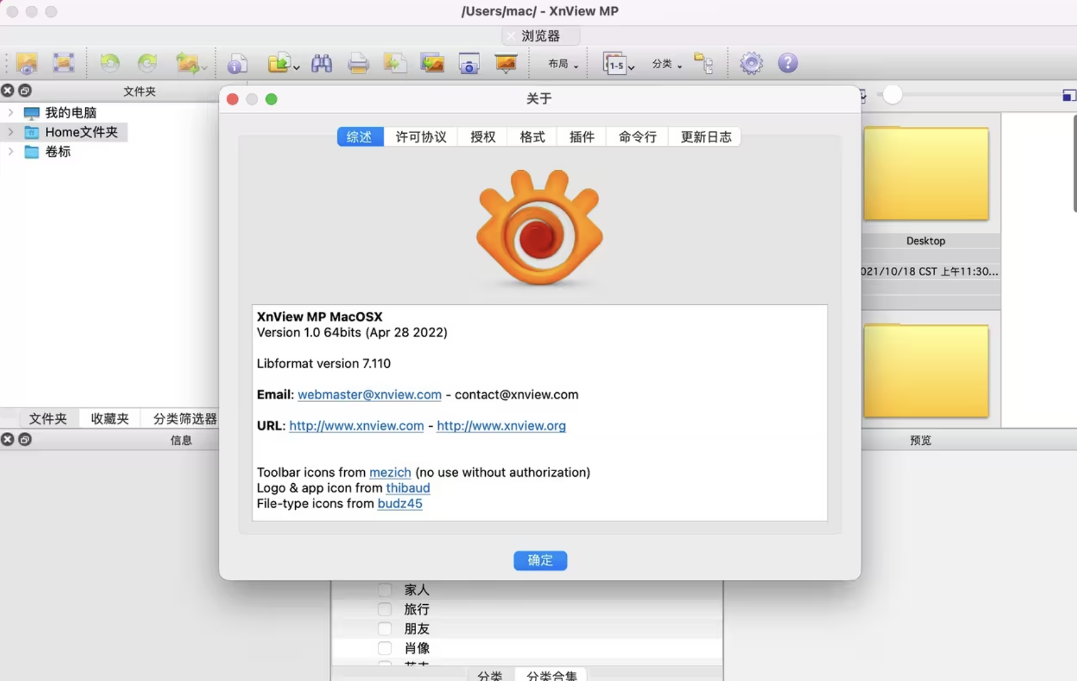This screenshot has height=681, width=1077.
Task: Click the purple help question-mark icon
Action: click(x=788, y=63)
